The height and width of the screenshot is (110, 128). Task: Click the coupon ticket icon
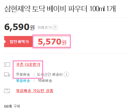click(x=7, y=65)
